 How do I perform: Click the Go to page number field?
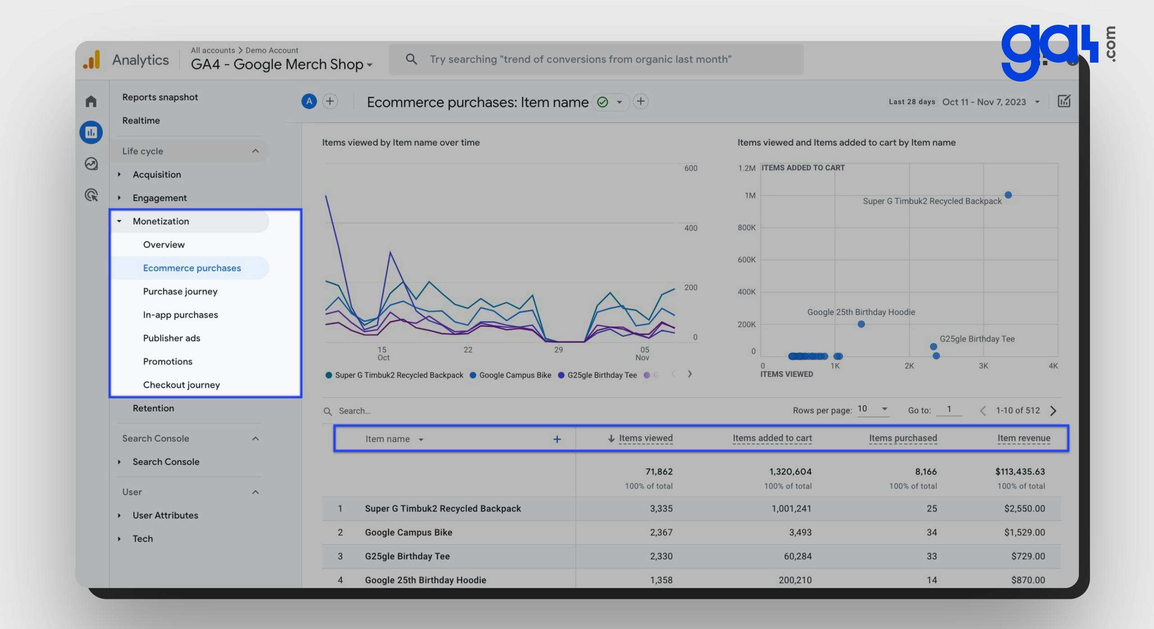coord(949,409)
